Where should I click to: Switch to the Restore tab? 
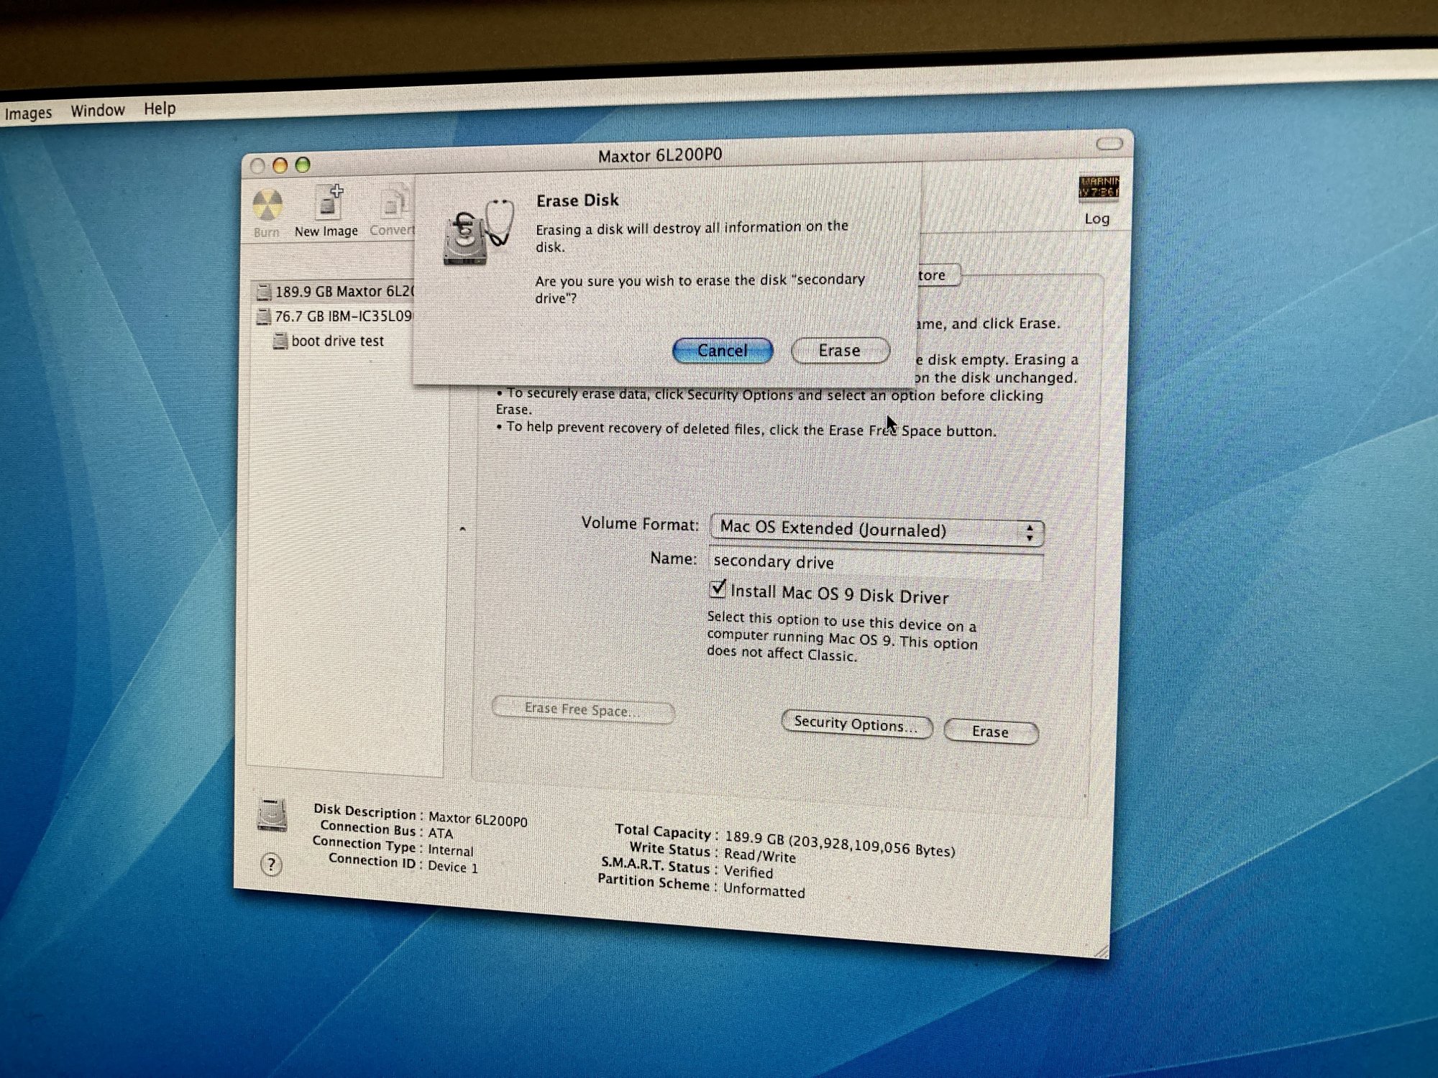tap(938, 275)
